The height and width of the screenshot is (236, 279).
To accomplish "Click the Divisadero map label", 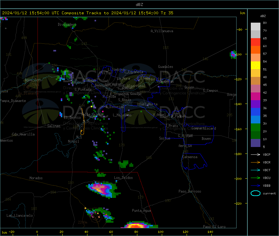I will 67,24.
